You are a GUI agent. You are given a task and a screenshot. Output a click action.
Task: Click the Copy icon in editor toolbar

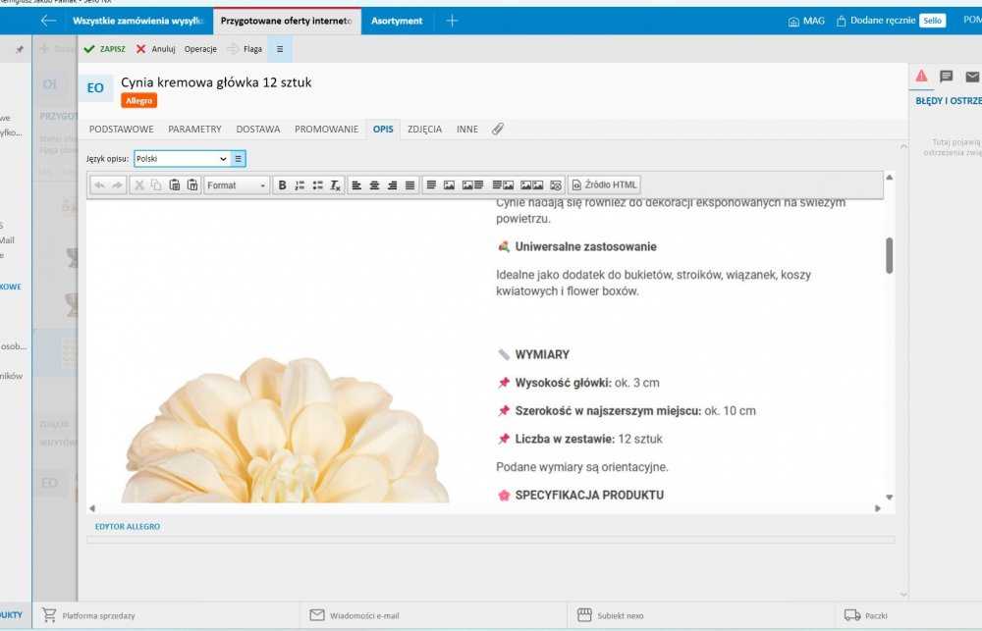(x=156, y=185)
